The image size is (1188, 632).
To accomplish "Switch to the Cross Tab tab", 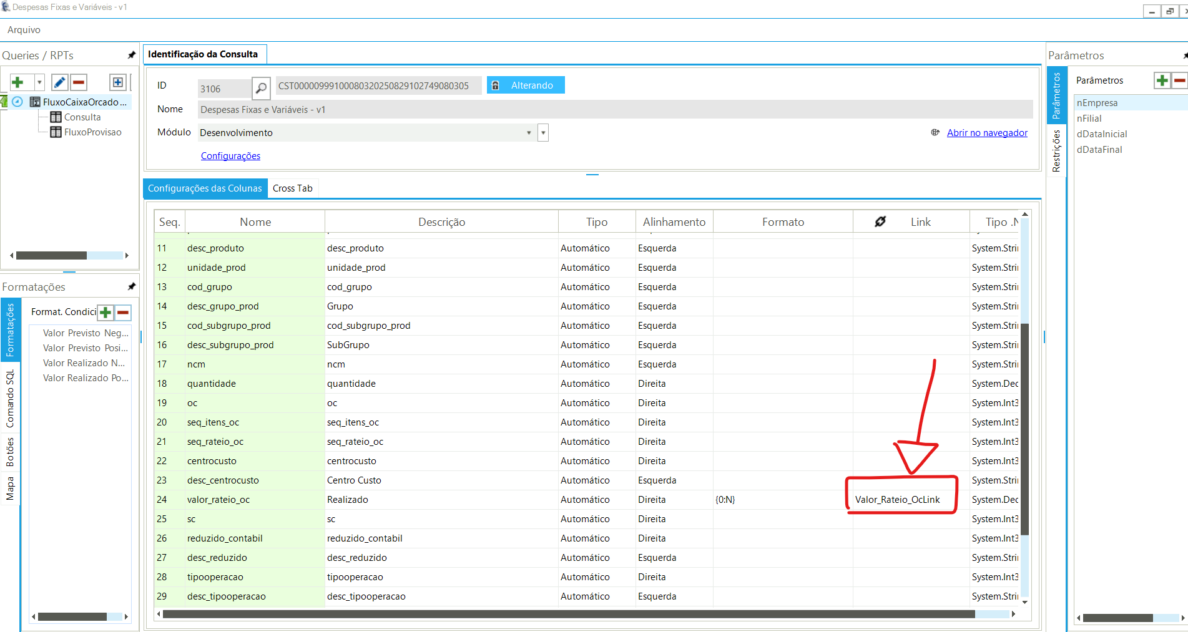I will pyautogui.click(x=292, y=188).
